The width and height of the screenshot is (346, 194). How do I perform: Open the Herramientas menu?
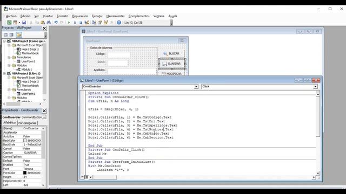tap(115, 16)
